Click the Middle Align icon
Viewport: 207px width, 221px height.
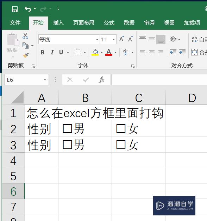pos(152,39)
